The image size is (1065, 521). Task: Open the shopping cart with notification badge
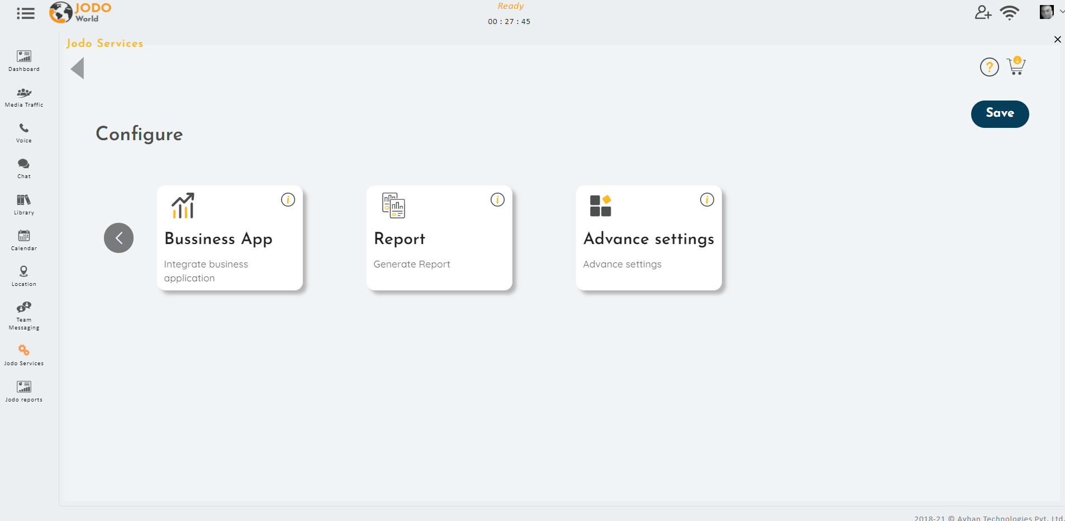(1015, 66)
